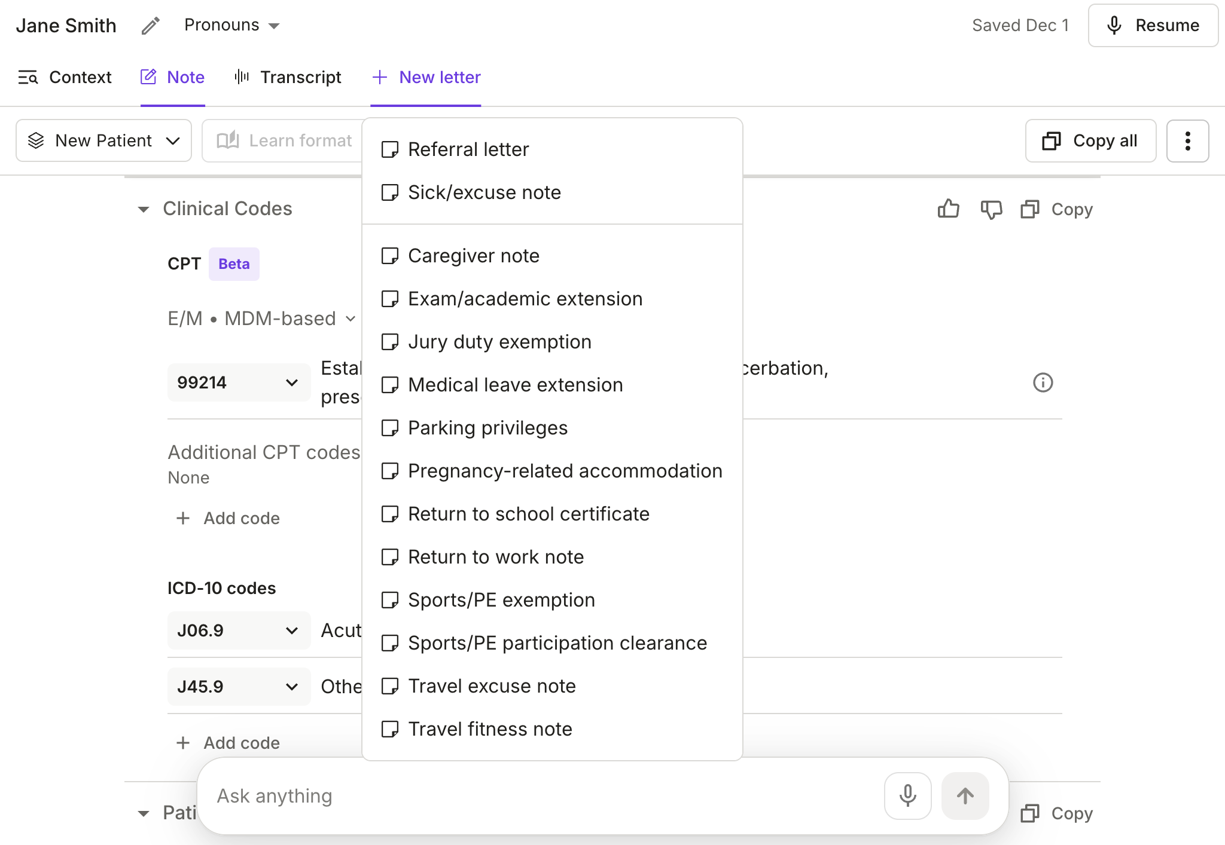Select Sick/excuse note from the letter menu

(484, 192)
